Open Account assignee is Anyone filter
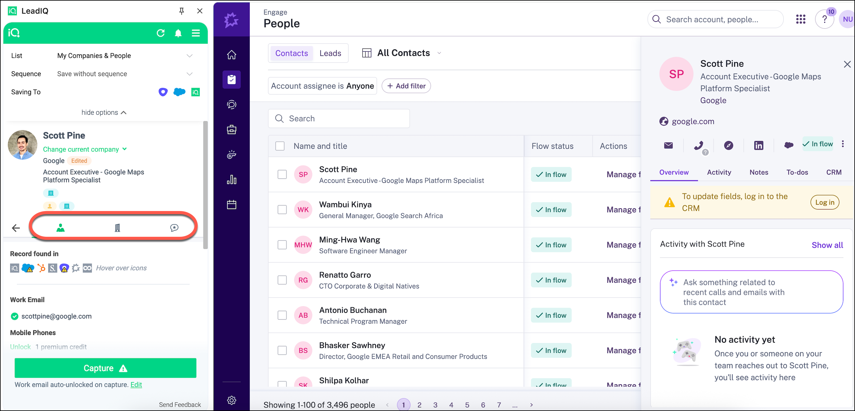 coord(322,86)
